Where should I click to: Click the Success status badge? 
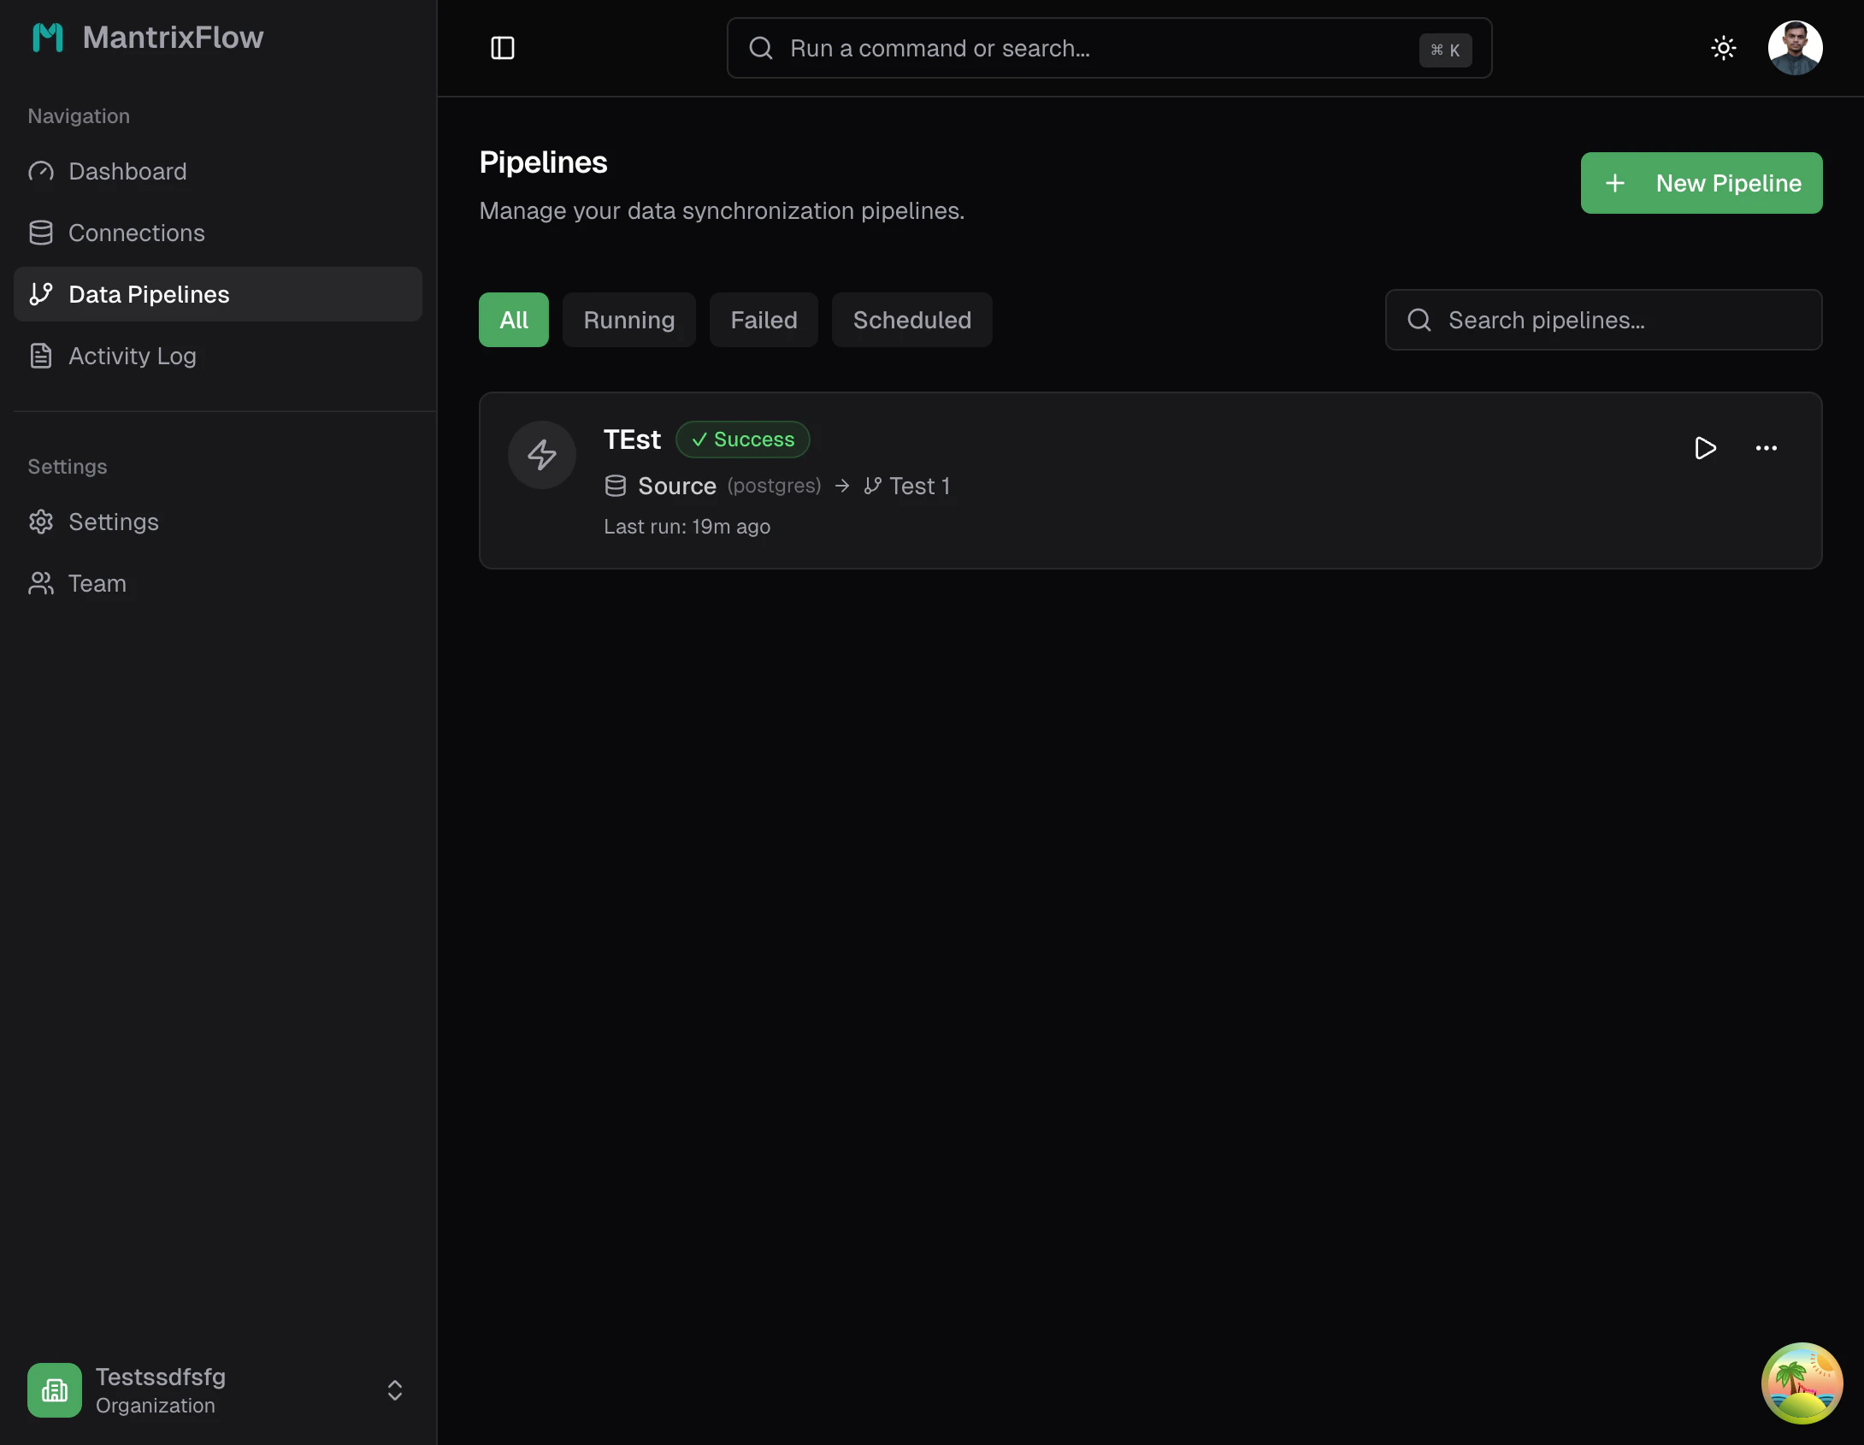pyautogui.click(x=742, y=439)
